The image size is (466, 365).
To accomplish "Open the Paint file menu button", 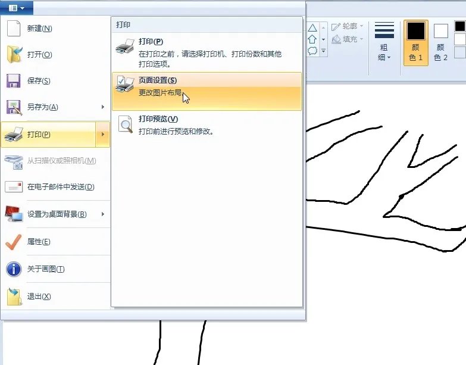I will (16, 8).
